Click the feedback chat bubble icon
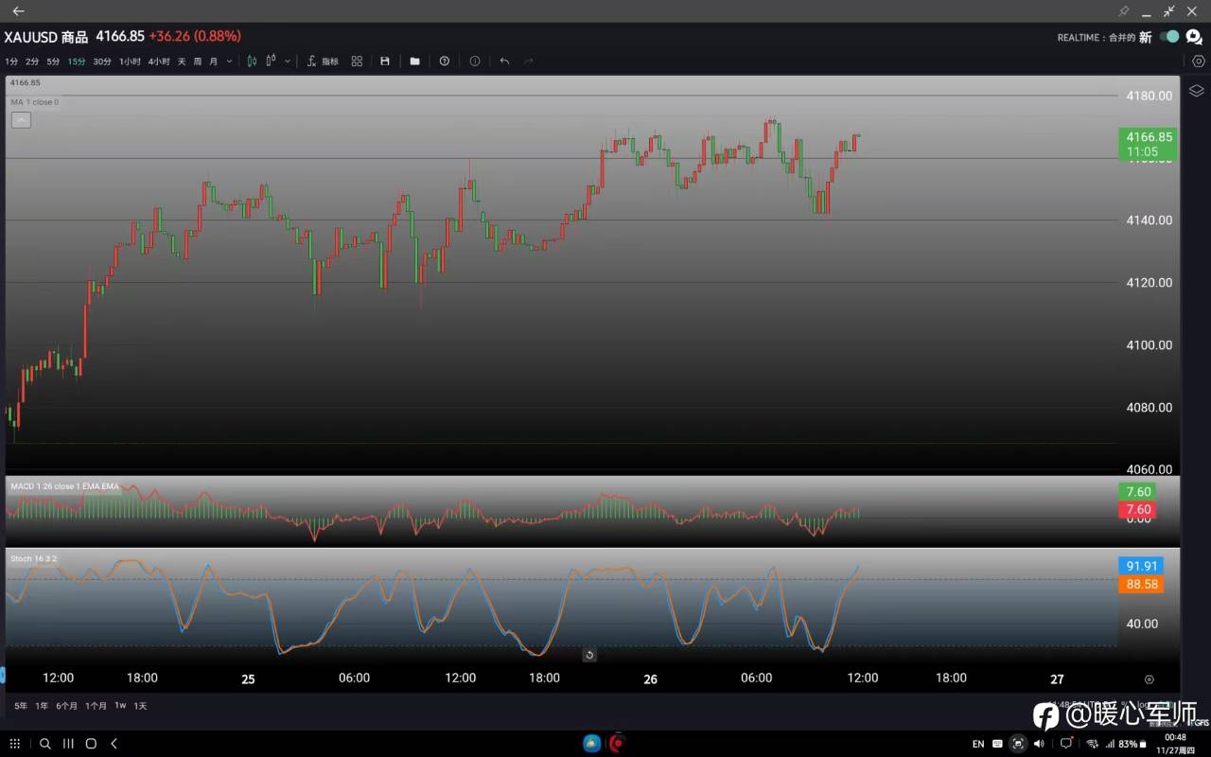1211x757 pixels. [x=1194, y=37]
